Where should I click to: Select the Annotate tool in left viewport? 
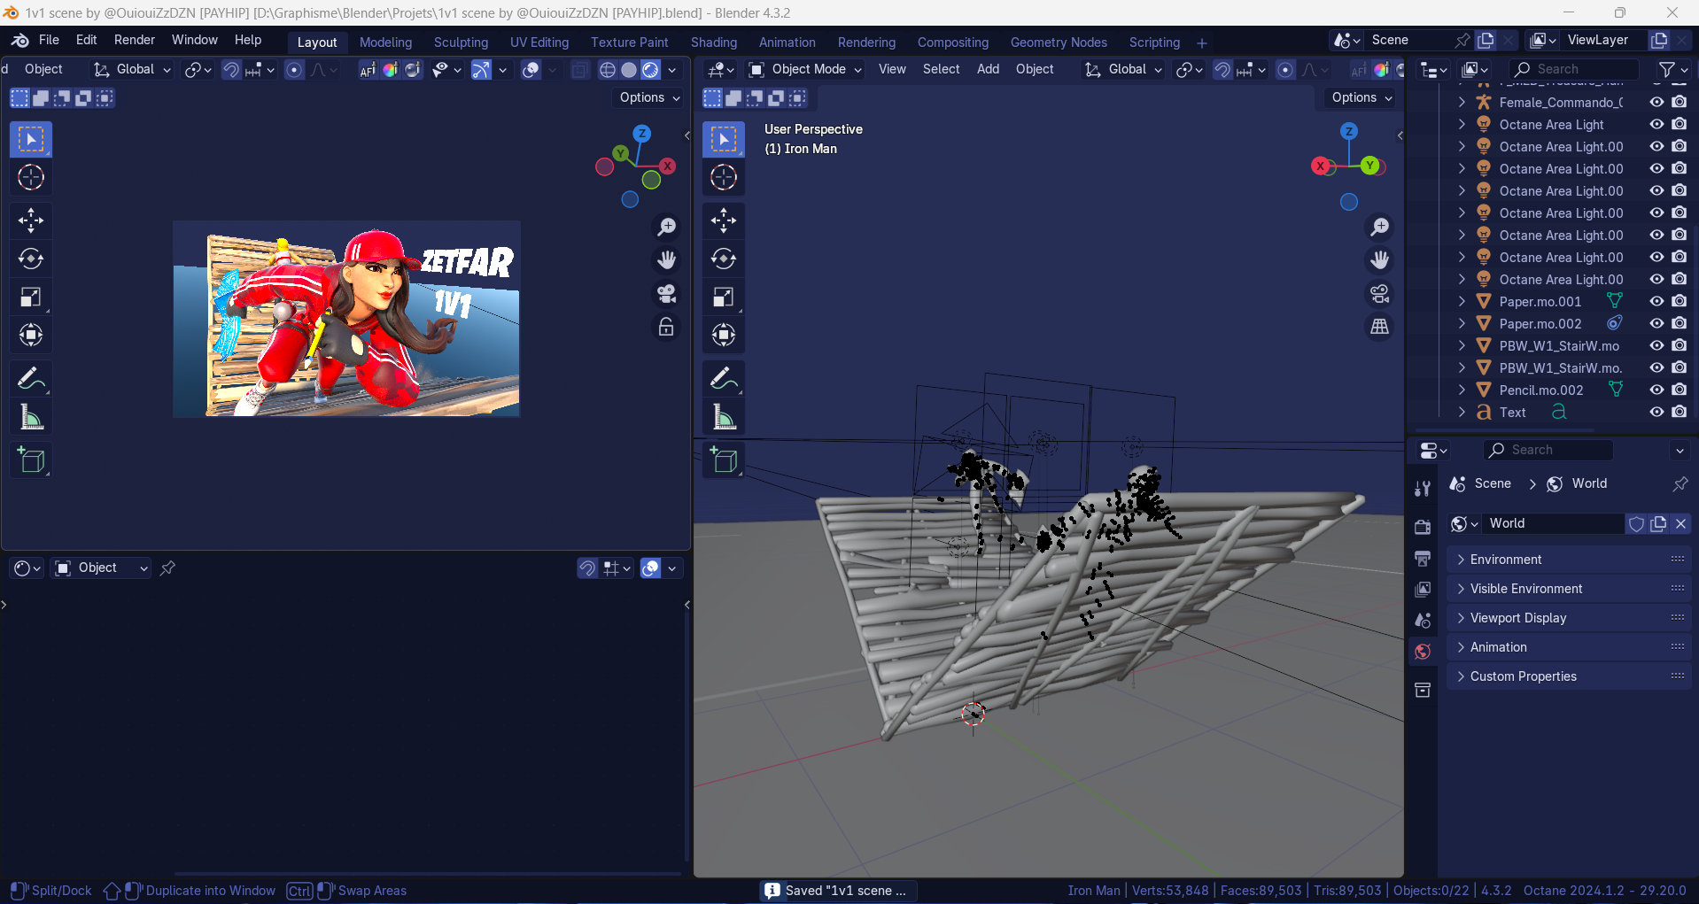tap(31, 379)
